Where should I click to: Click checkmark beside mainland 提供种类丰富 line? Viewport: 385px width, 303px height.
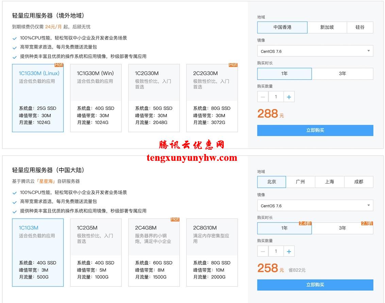tap(15, 212)
